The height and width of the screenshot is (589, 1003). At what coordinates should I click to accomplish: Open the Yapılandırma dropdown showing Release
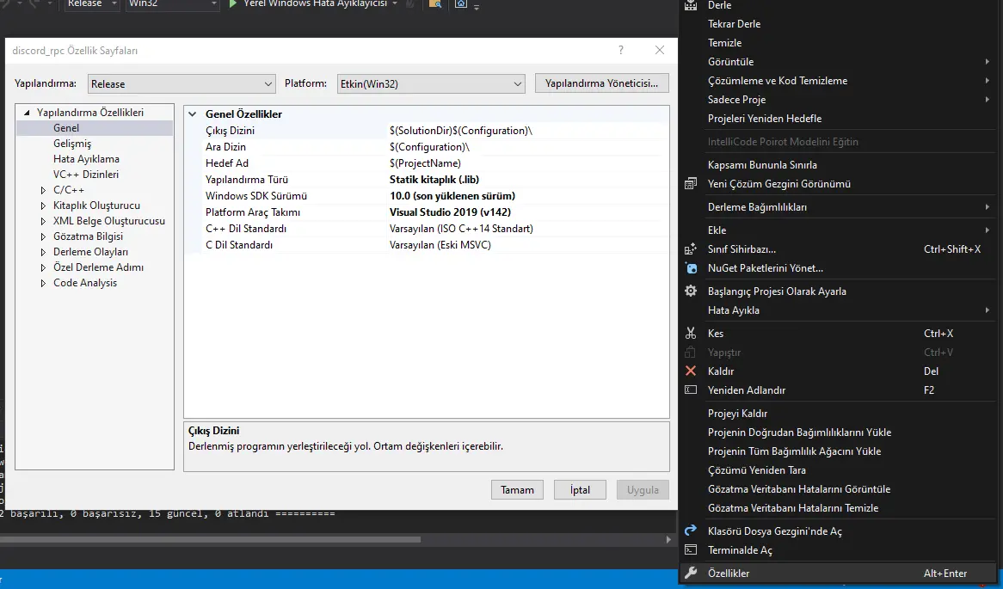(181, 83)
